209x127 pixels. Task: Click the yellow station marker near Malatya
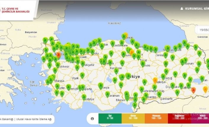(x=155, y=80)
